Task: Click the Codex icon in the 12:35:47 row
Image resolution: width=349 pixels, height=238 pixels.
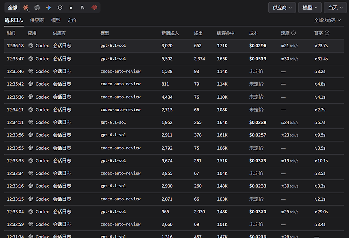Action: pos(31,59)
